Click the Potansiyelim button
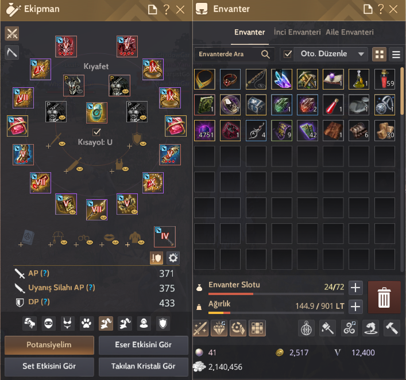Viewport: 406px width, 380px height. pyautogui.click(x=49, y=345)
